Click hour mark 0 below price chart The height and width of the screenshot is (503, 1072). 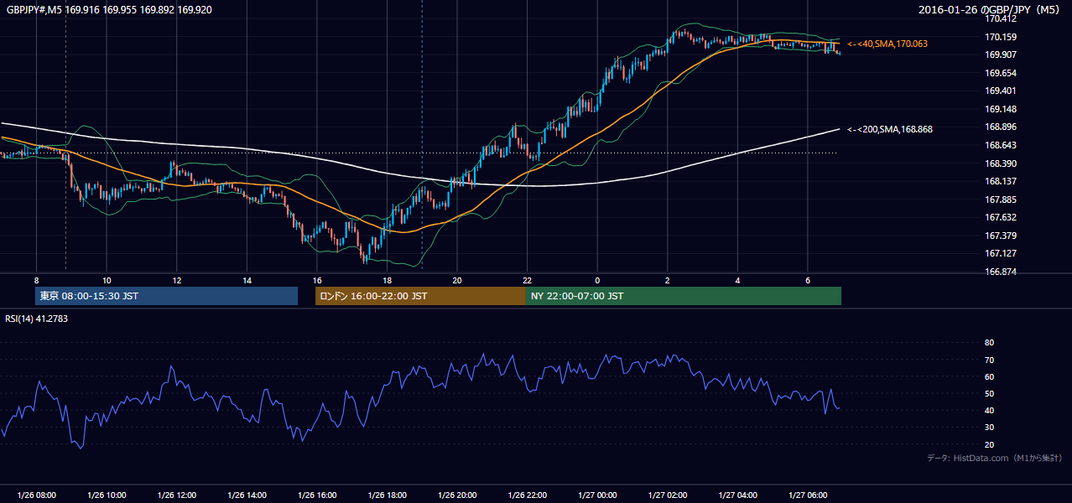597,280
